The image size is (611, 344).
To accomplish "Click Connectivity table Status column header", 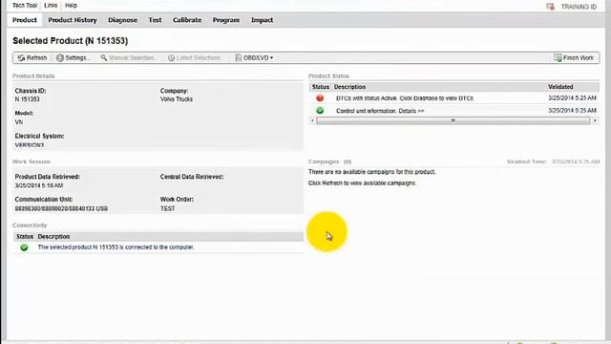I will (25, 237).
